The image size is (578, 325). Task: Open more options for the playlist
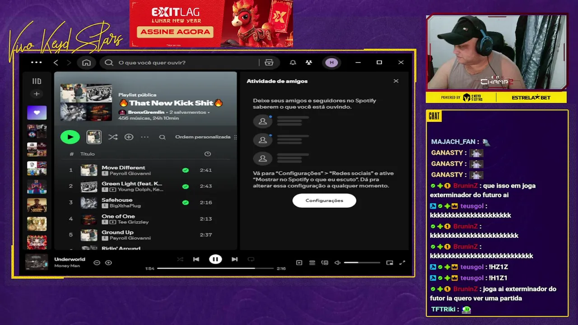144,137
